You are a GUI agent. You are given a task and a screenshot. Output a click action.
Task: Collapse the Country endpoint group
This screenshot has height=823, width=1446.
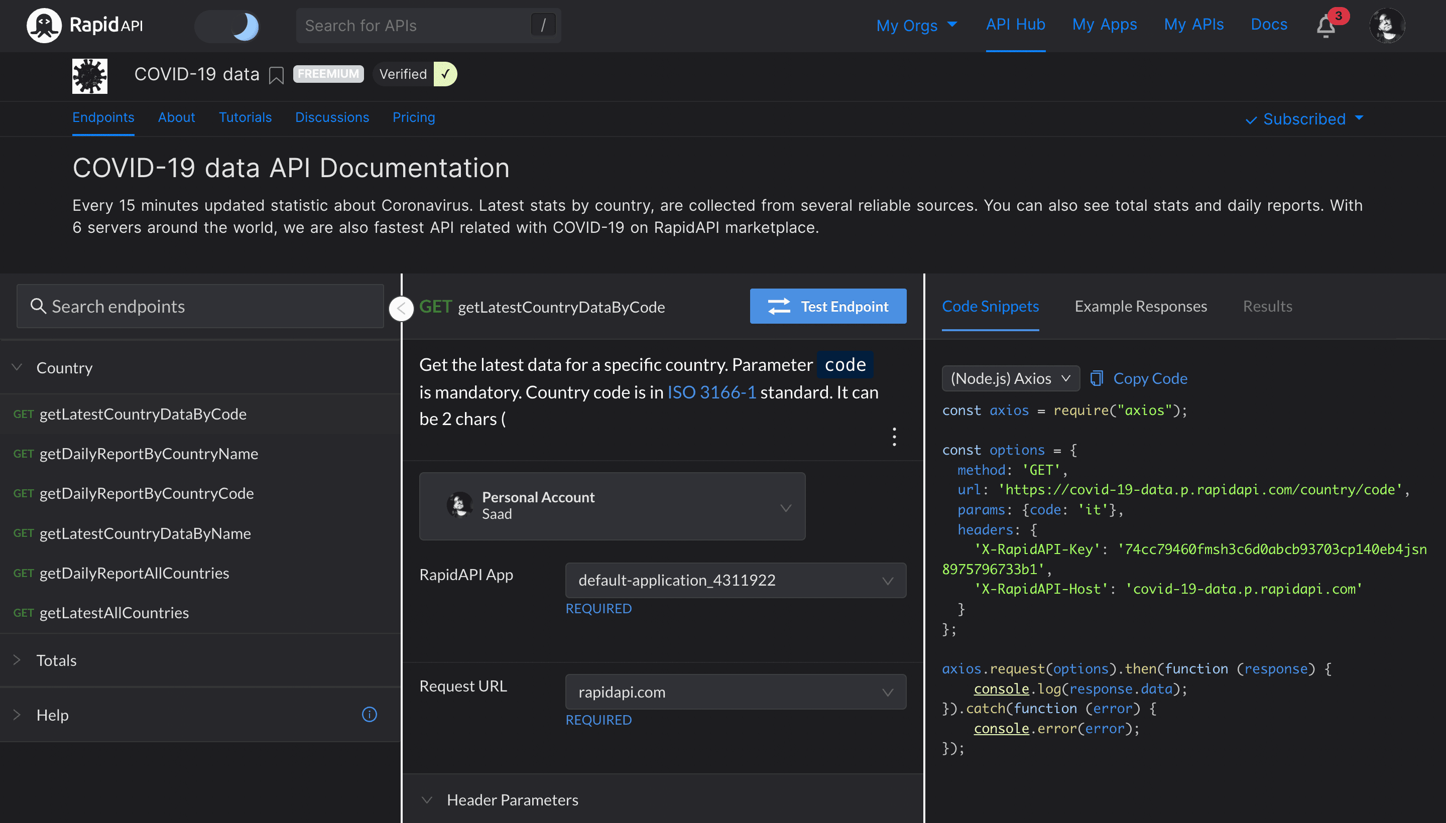(x=18, y=367)
